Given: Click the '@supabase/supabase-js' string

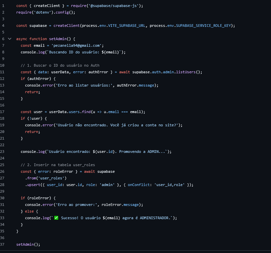Looking at the screenshot, I should coord(113,6).
